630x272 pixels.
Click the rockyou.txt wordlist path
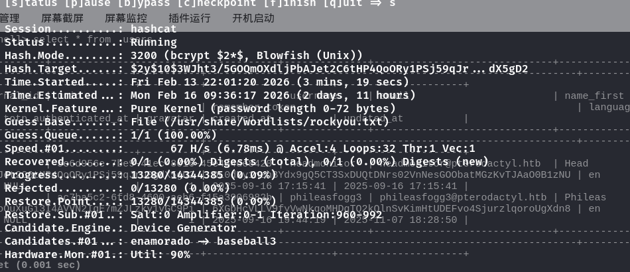(276, 122)
